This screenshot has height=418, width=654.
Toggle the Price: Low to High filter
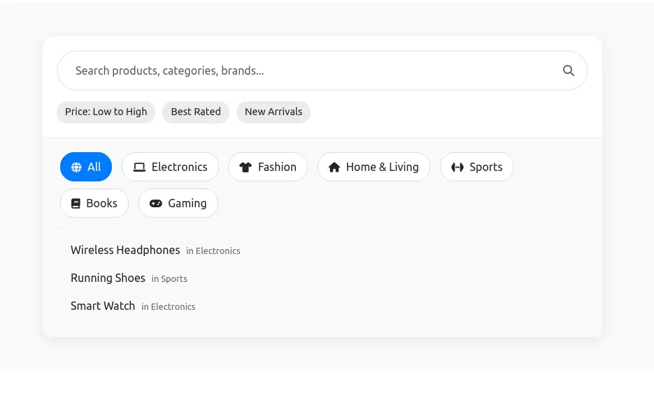(106, 112)
